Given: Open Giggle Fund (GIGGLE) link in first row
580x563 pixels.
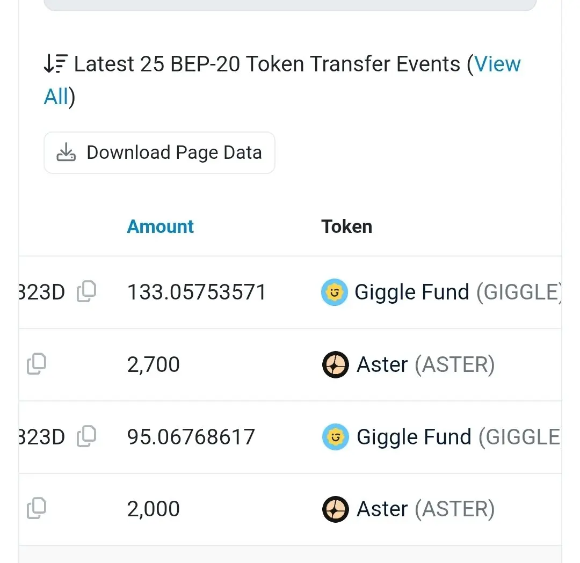Looking at the screenshot, I should tap(458, 292).
